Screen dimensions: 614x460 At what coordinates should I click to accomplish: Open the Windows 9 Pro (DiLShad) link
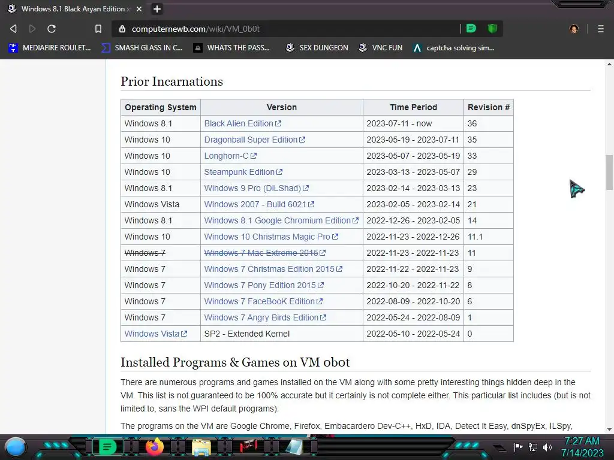point(257,188)
